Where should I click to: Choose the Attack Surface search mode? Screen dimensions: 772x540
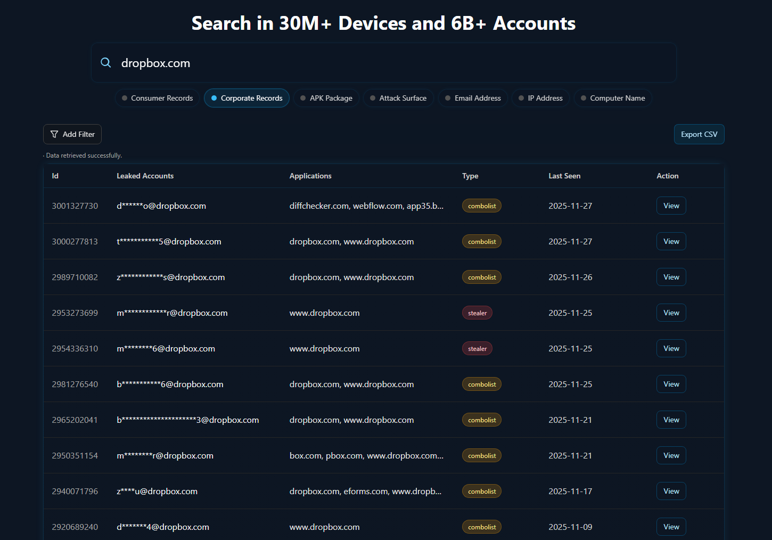(x=398, y=98)
